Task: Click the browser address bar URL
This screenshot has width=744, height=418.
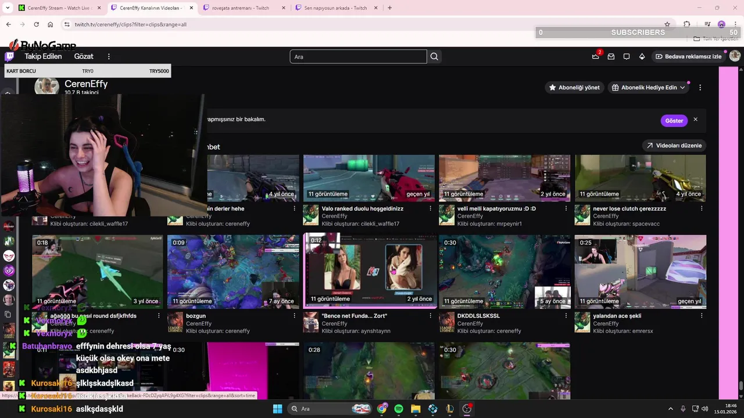Action: 130,24
